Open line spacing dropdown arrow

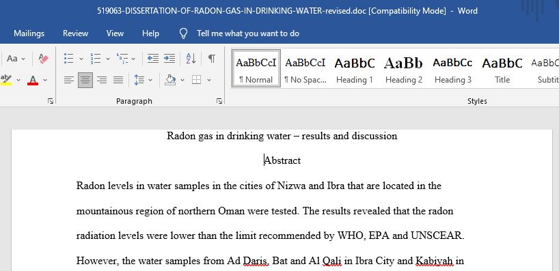pos(150,80)
